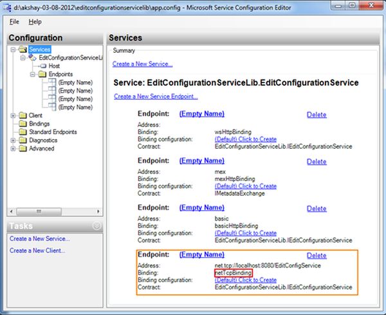Select Bindings in the configuration tree

(39, 124)
